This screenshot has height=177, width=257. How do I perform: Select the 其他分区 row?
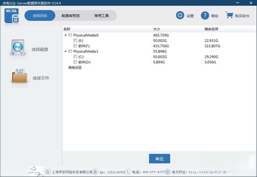click(x=75, y=68)
